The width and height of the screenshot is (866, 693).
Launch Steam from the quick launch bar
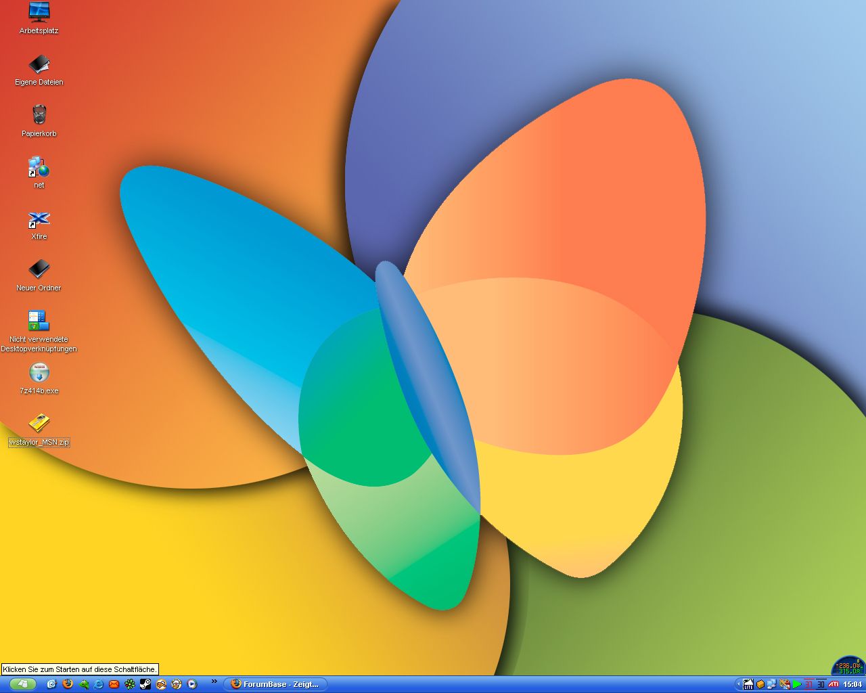point(145,684)
